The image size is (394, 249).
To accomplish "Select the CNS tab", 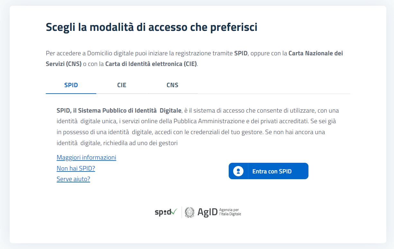I will click(172, 85).
